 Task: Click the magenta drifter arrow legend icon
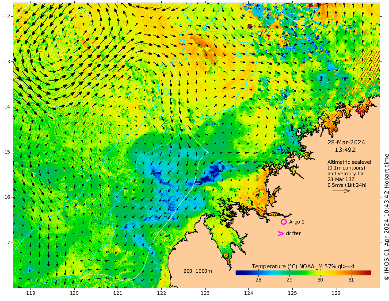281,233
